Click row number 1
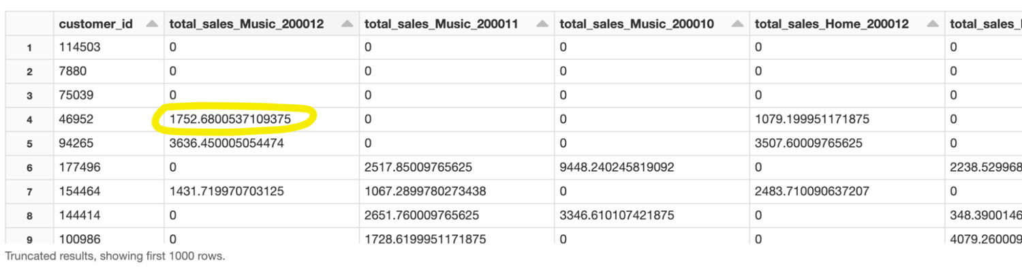Image resolution: width=1022 pixels, height=273 pixels. [29, 48]
